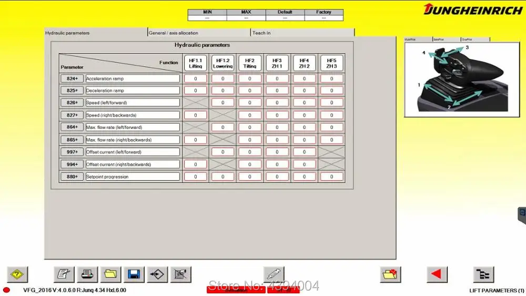Click parameter button 880+
The image size is (526, 296).
pos(72,177)
